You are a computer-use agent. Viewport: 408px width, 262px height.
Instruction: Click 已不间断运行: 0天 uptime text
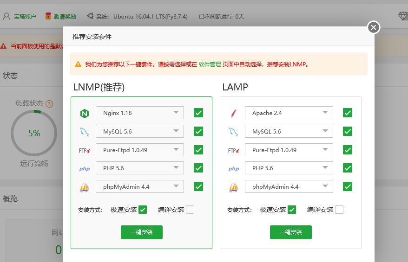pyautogui.click(x=222, y=17)
